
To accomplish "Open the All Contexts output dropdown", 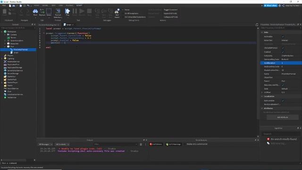I will click(62, 144).
